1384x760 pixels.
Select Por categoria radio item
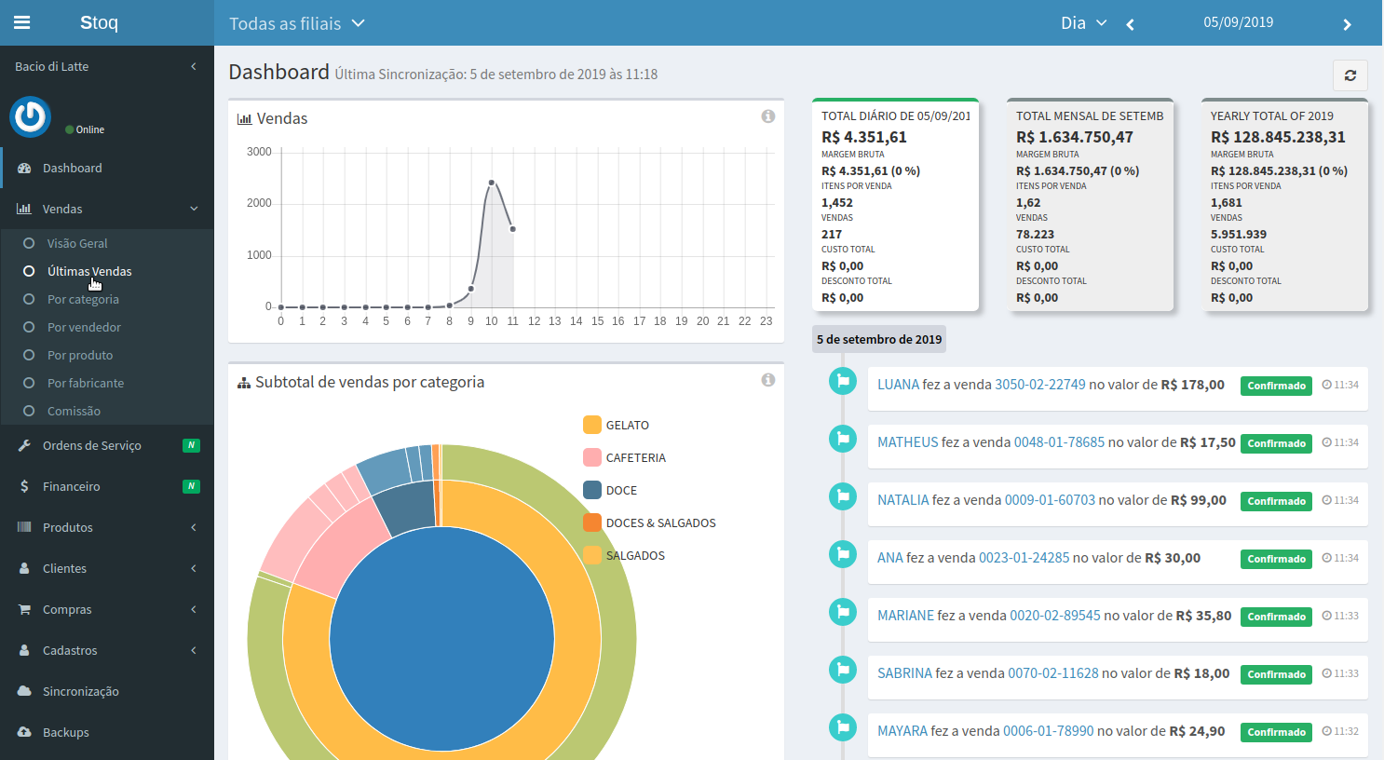[29, 300]
